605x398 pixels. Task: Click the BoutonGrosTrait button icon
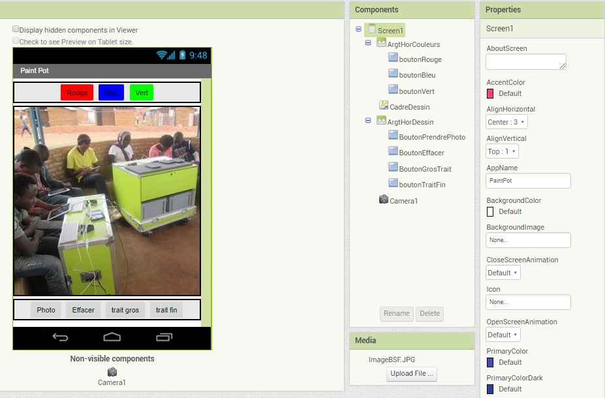pyautogui.click(x=393, y=168)
